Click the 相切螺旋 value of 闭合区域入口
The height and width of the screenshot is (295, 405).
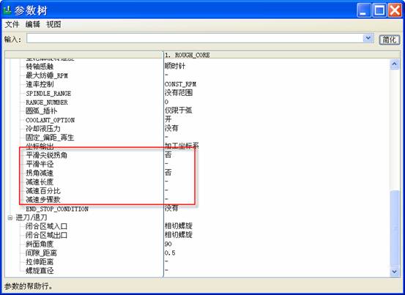click(179, 226)
